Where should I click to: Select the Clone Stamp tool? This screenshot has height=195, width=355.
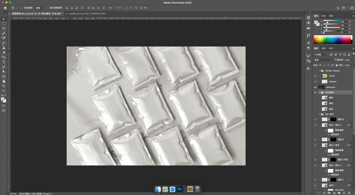coord(4,48)
